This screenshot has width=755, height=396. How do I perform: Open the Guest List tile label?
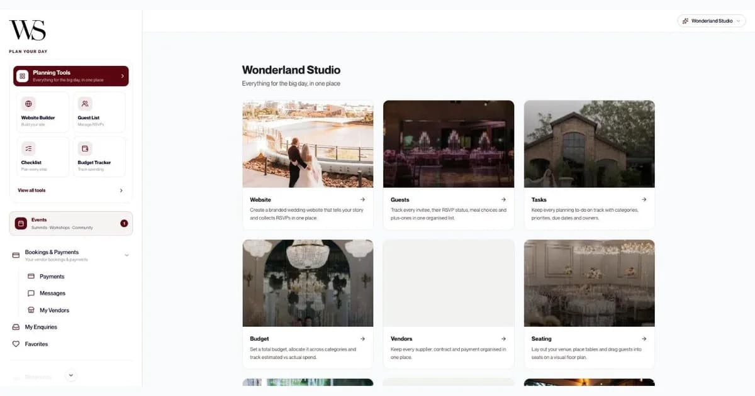[89, 118]
